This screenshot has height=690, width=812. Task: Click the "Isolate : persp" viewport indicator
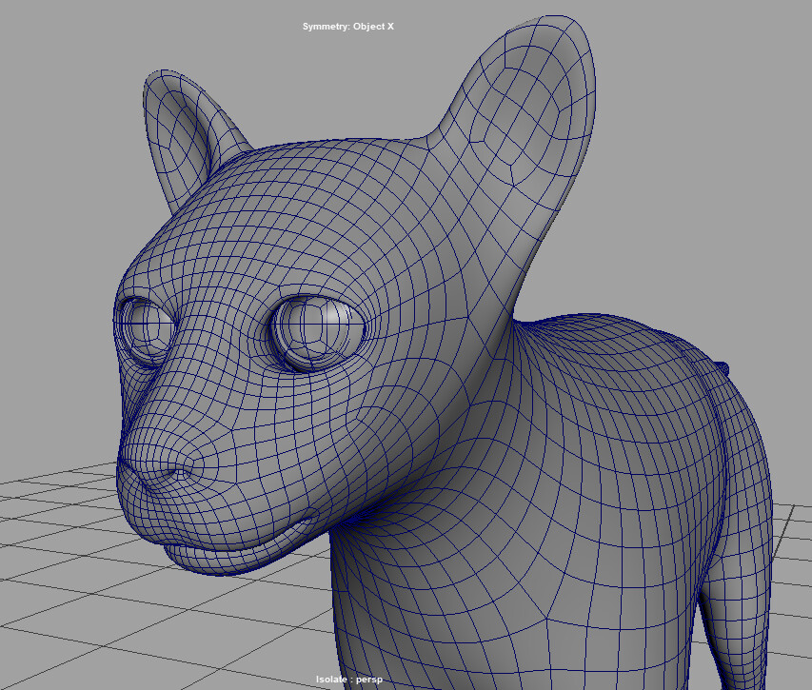pyautogui.click(x=348, y=678)
